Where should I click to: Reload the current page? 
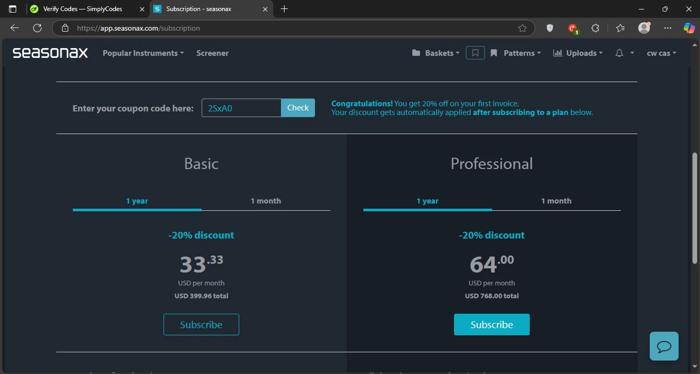click(37, 28)
